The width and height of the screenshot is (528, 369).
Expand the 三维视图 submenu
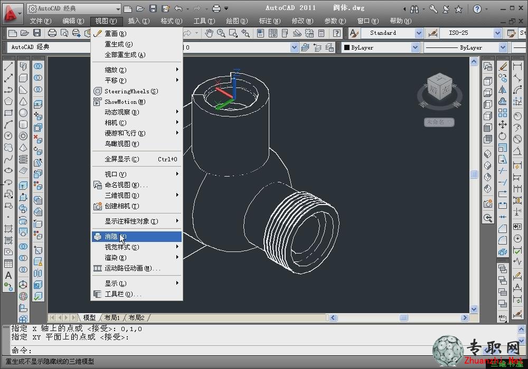[137, 195]
